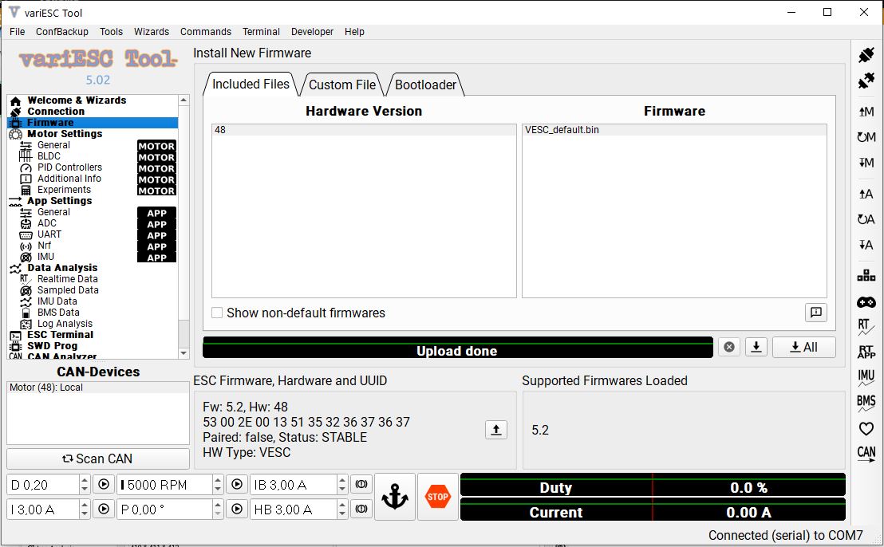Open the Connection page in sidebar

(x=56, y=112)
